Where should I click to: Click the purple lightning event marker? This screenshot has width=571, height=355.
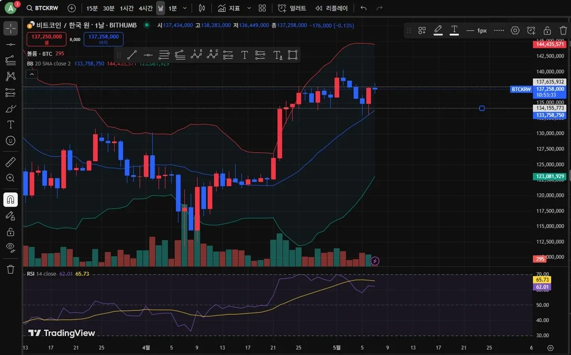tap(375, 261)
